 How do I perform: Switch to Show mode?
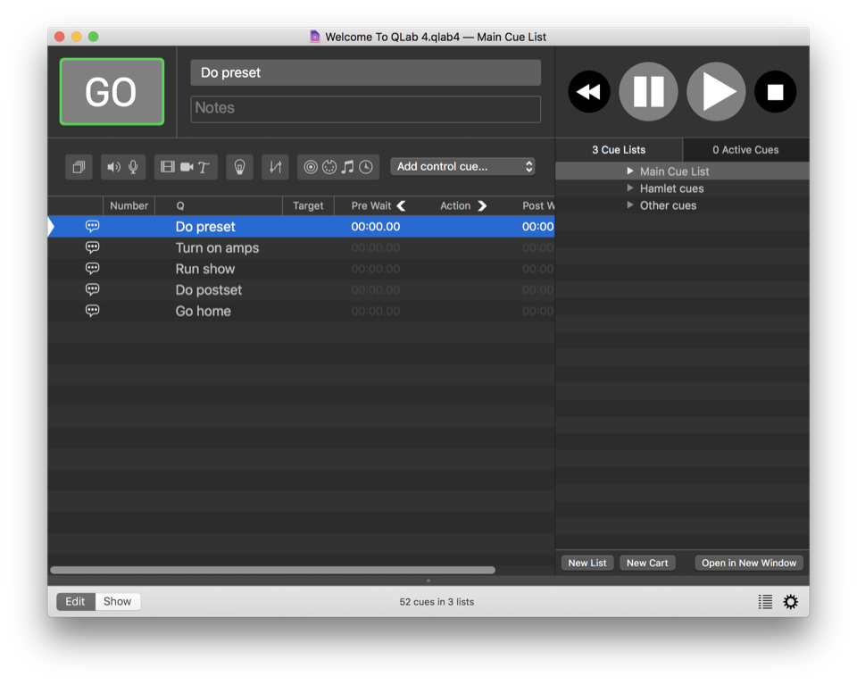[117, 602]
